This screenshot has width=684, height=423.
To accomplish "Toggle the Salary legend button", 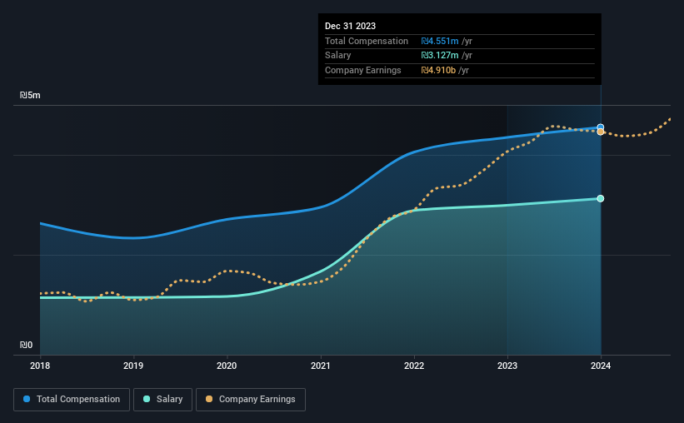I will [x=162, y=400].
